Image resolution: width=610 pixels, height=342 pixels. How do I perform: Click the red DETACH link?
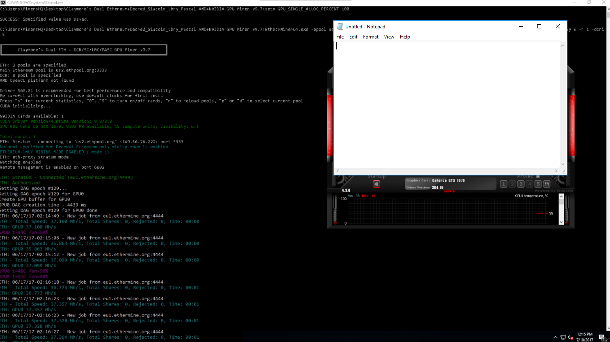tap(449, 191)
